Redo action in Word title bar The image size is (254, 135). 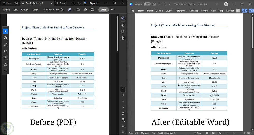tap(165, 4)
